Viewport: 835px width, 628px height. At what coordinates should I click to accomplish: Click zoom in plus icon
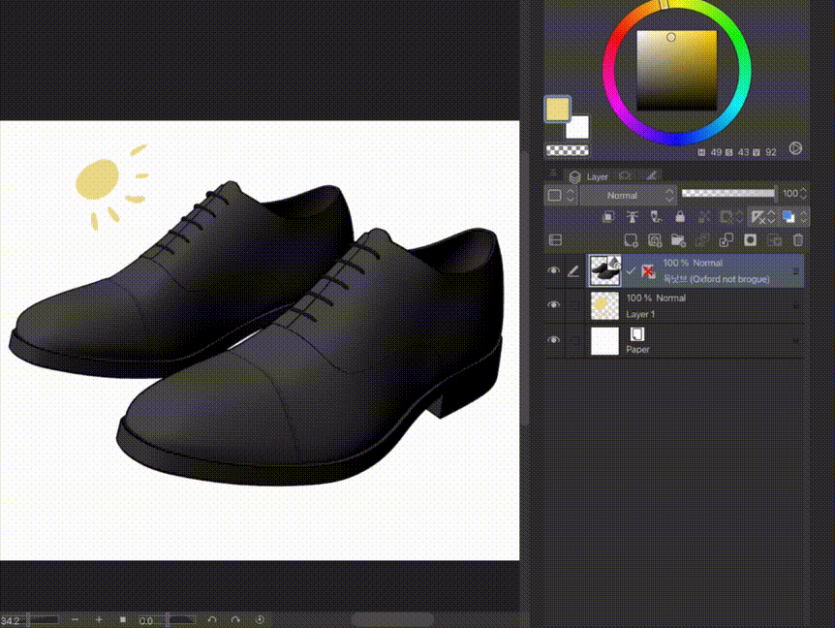pos(99,620)
